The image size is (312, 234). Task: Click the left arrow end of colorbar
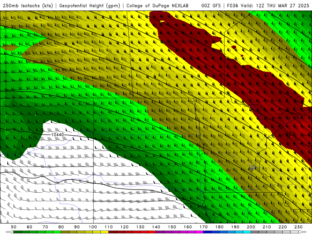click(x=9, y=232)
